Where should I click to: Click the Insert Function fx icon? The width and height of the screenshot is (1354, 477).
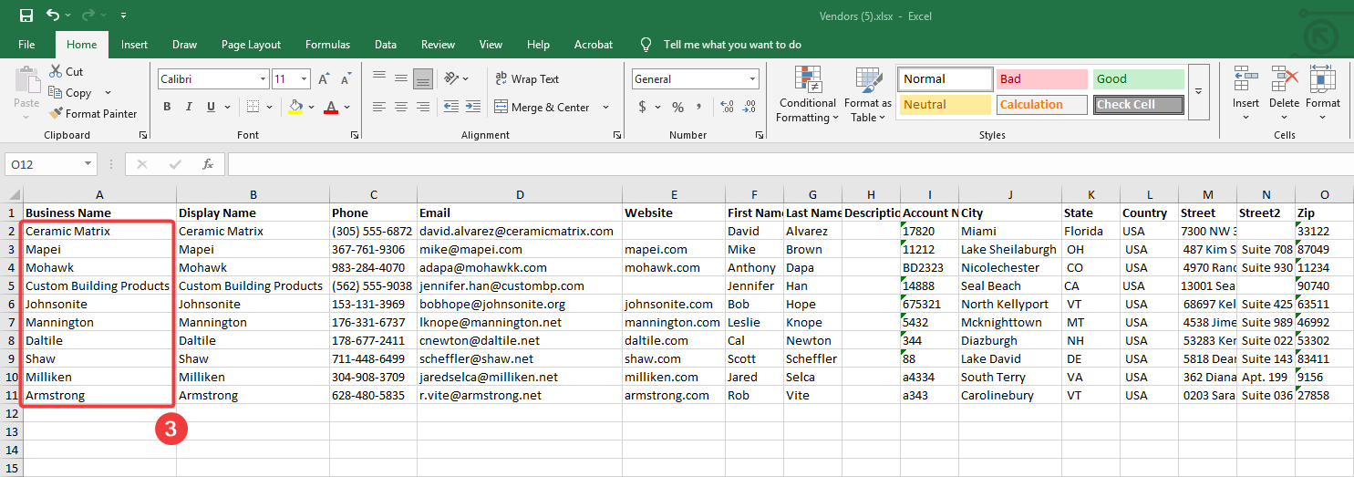click(208, 164)
